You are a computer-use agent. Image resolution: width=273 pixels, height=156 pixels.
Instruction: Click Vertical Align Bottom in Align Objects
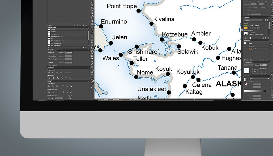(x=71, y=86)
